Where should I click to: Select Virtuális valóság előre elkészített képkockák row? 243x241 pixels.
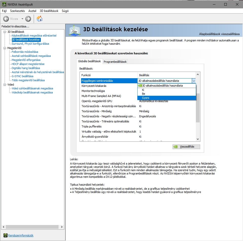point(138,132)
